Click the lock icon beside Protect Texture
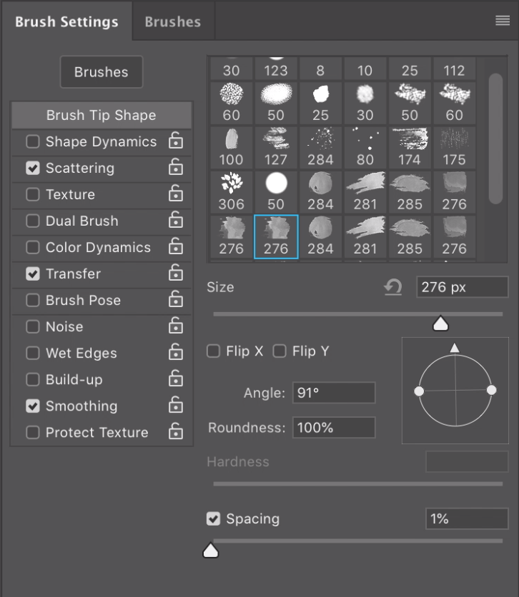The width and height of the screenshot is (519, 597). pos(175,432)
